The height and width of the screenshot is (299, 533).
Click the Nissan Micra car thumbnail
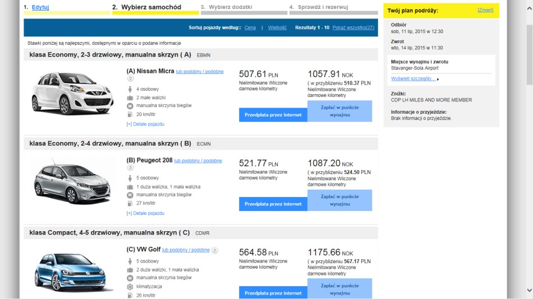[x=72, y=92]
